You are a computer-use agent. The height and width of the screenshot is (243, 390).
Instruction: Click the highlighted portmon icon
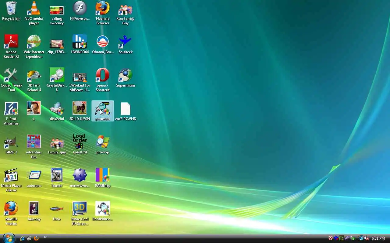(x=103, y=111)
